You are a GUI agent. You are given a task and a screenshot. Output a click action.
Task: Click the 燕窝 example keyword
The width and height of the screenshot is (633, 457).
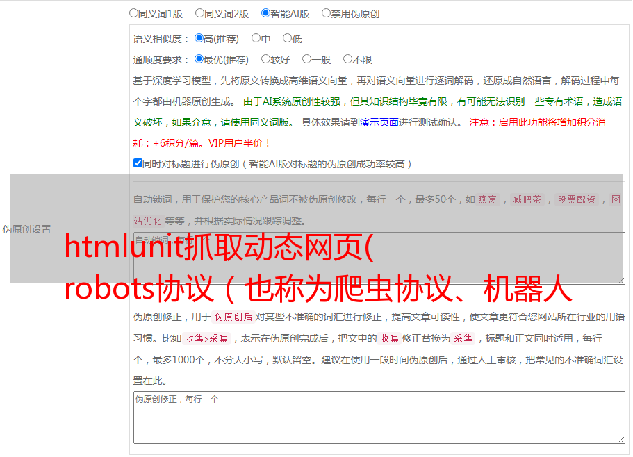tap(488, 199)
